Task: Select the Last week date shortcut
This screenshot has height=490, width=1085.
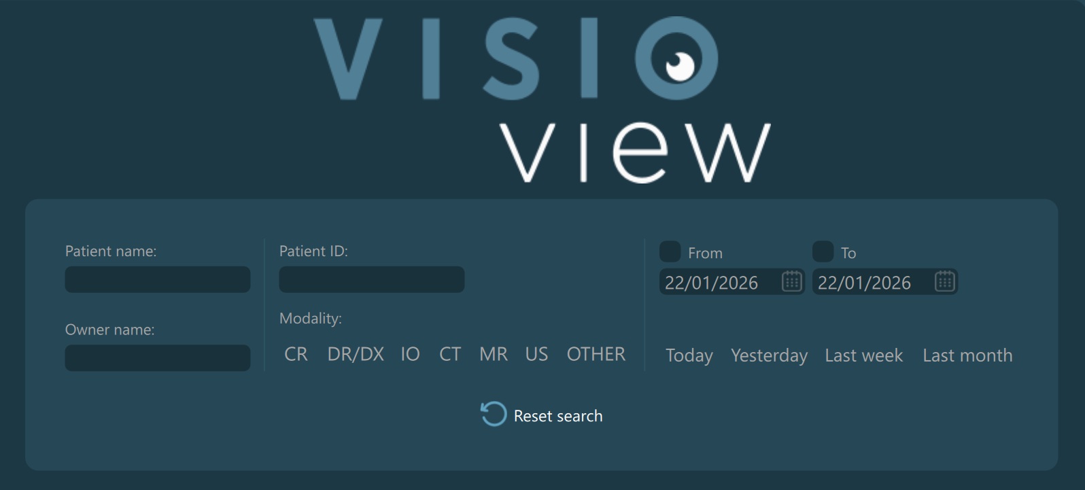Action: (x=863, y=355)
